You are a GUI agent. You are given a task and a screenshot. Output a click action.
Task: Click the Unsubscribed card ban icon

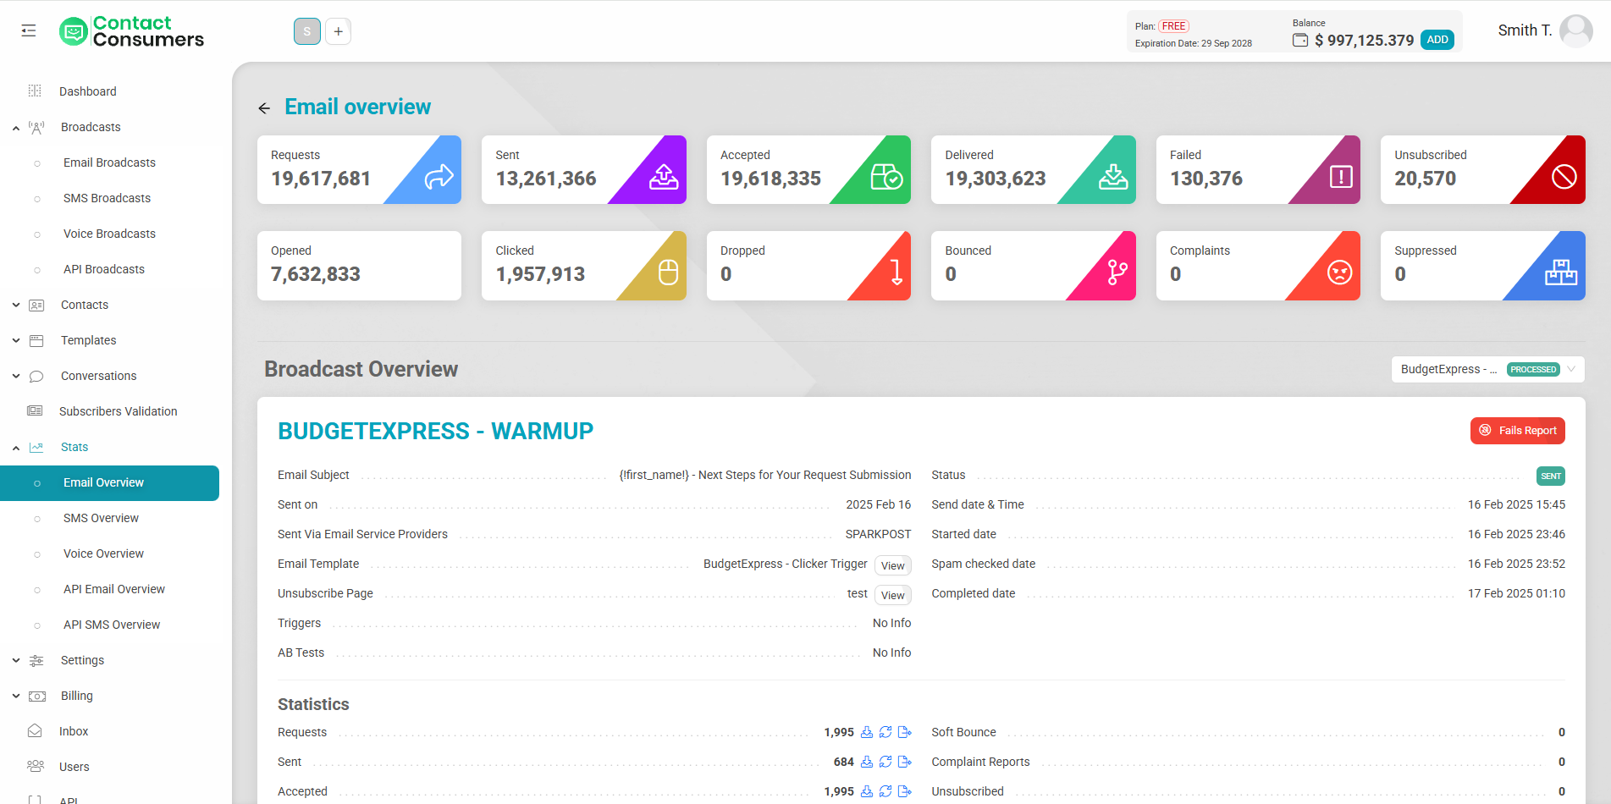pyautogui.click(x=1564, y=177)
